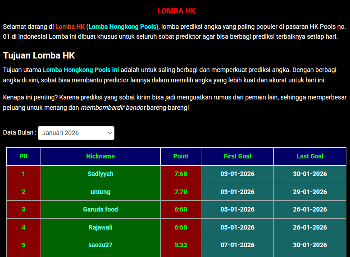The image size is (350, 257).
Task: Click the First Goal column header
Action: click(x=237, y=156)
